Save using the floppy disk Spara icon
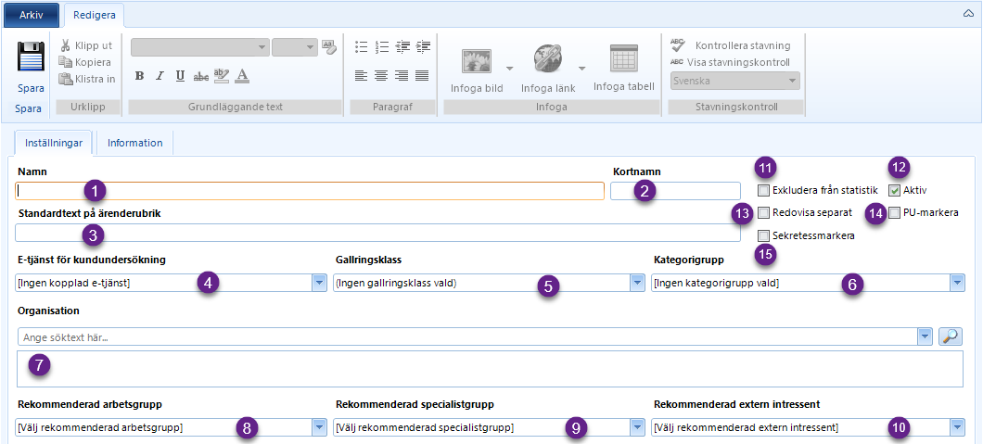 pyautogui.click(x=30, y=57)
